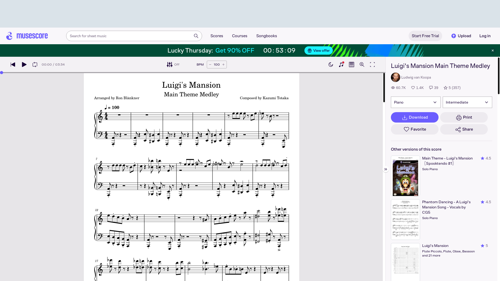
Task: Click the search magnifier icon
Action: point(196,36)
